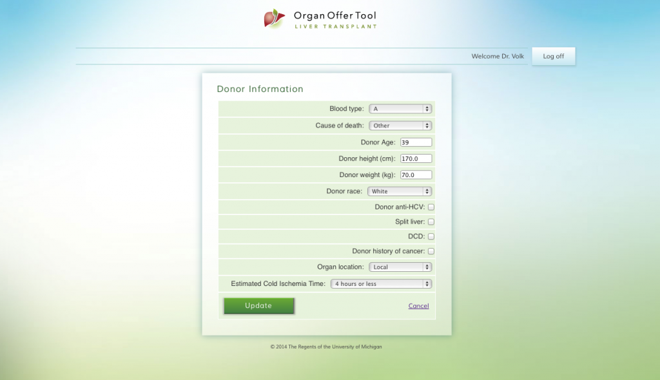
Task: Open the Donor race dropdown
Action: pyautogui.click(x=400, y=191)
